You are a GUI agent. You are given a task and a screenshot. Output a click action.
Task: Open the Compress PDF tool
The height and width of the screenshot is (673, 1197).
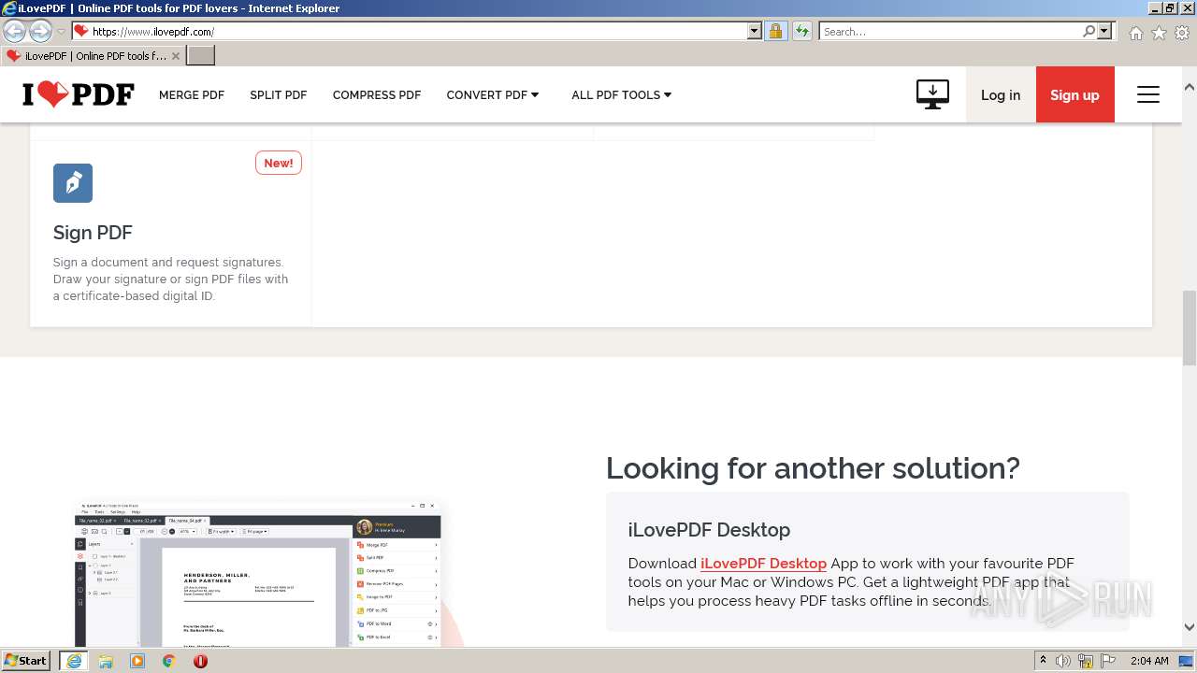click(377, 95)
